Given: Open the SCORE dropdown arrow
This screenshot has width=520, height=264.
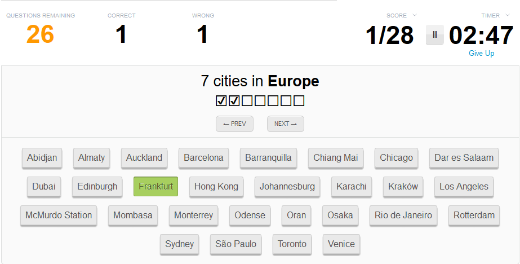Looking at the screenshot, I should click(x=415, y=15).
